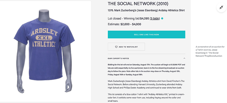Click the XXL logo on the shirt
227x103 pixels.
point(44,38)
